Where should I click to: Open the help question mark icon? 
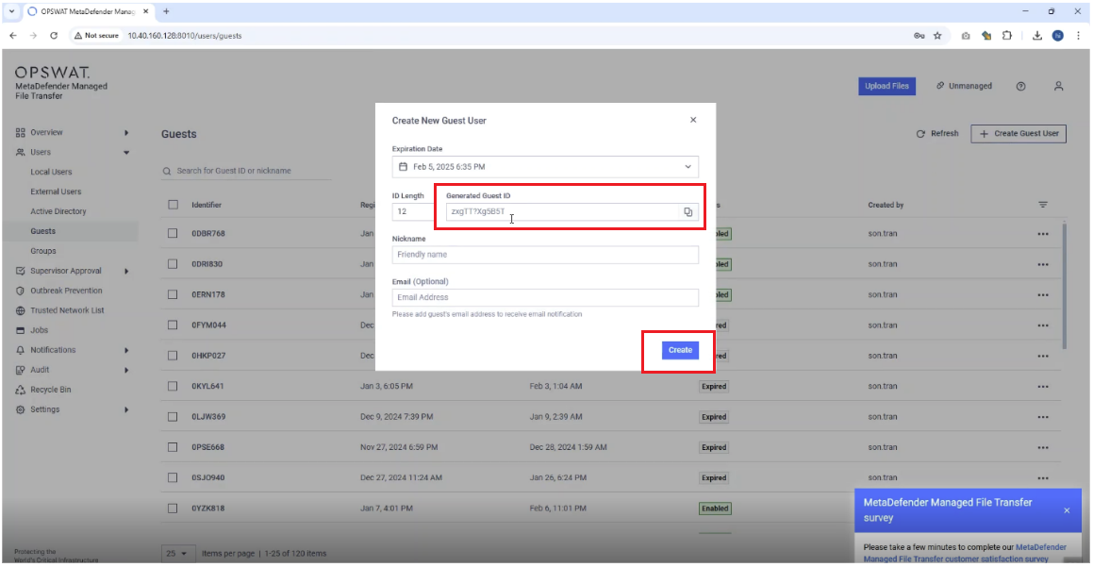point(1020,87)
